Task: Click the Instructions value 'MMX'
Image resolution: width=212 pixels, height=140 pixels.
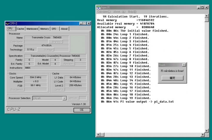Action: point(55,68)
